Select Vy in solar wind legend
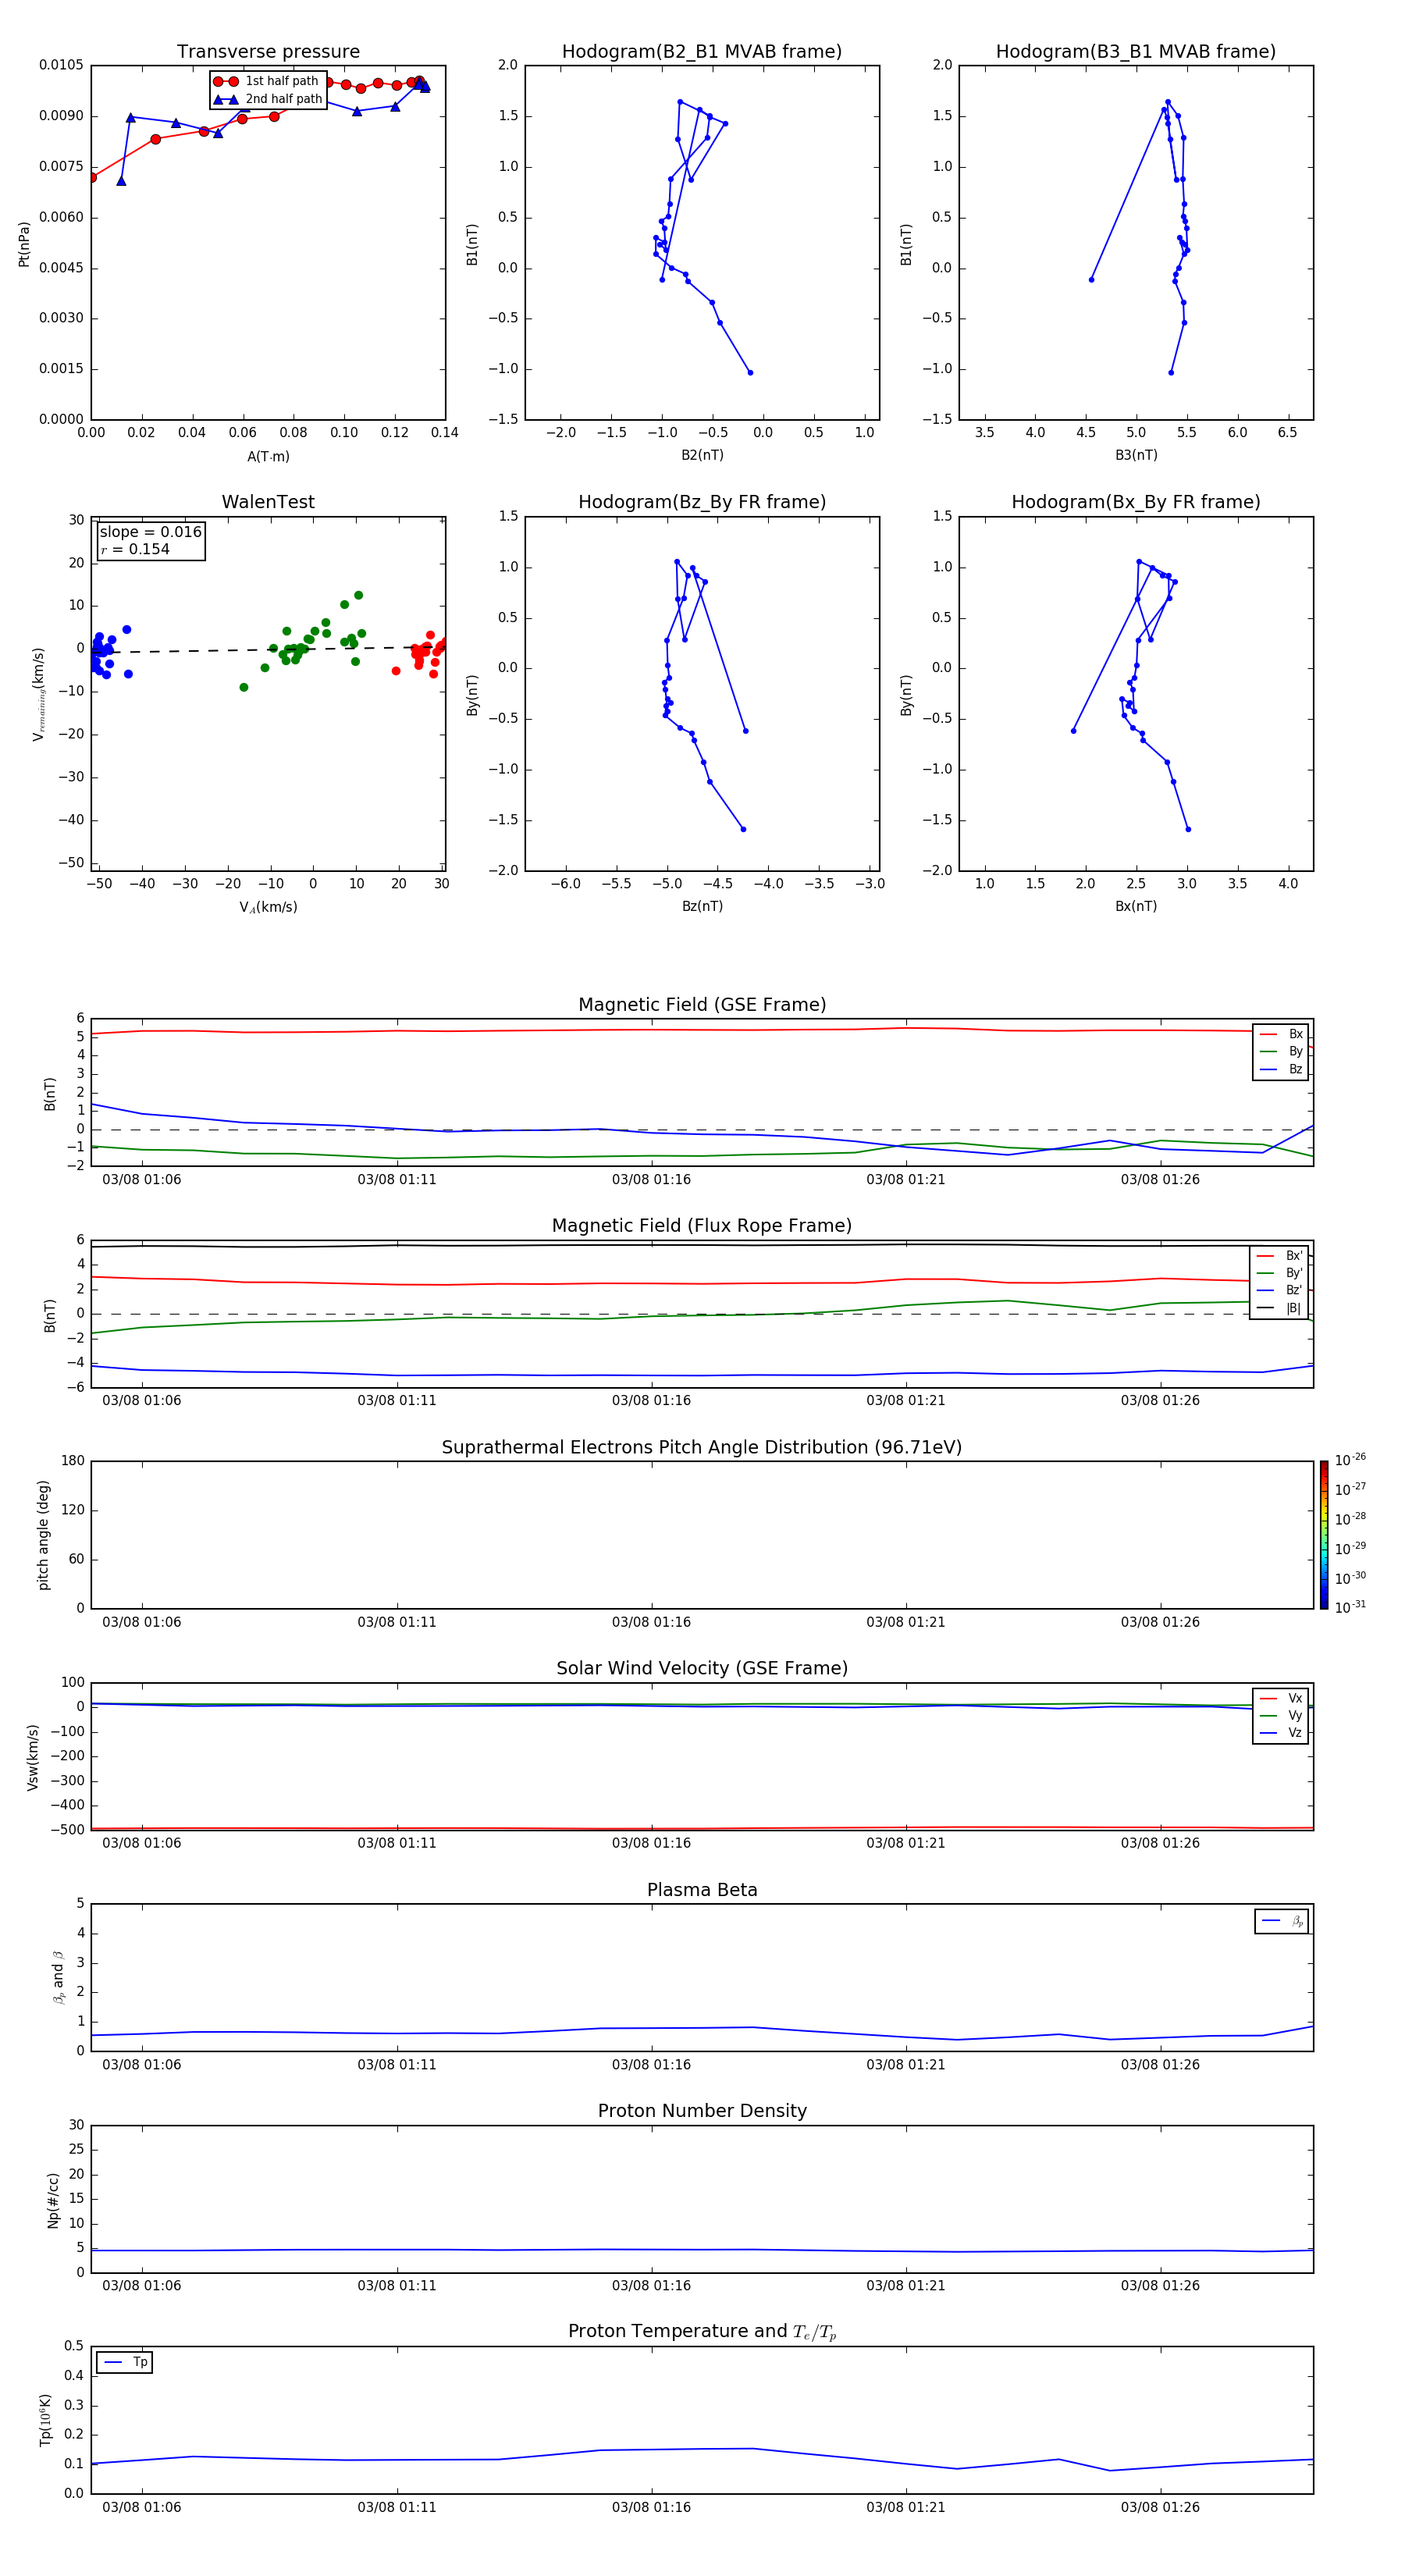This screenshot has height=2576, width=1405. pyautogui.click(x=1281, y=1715)
